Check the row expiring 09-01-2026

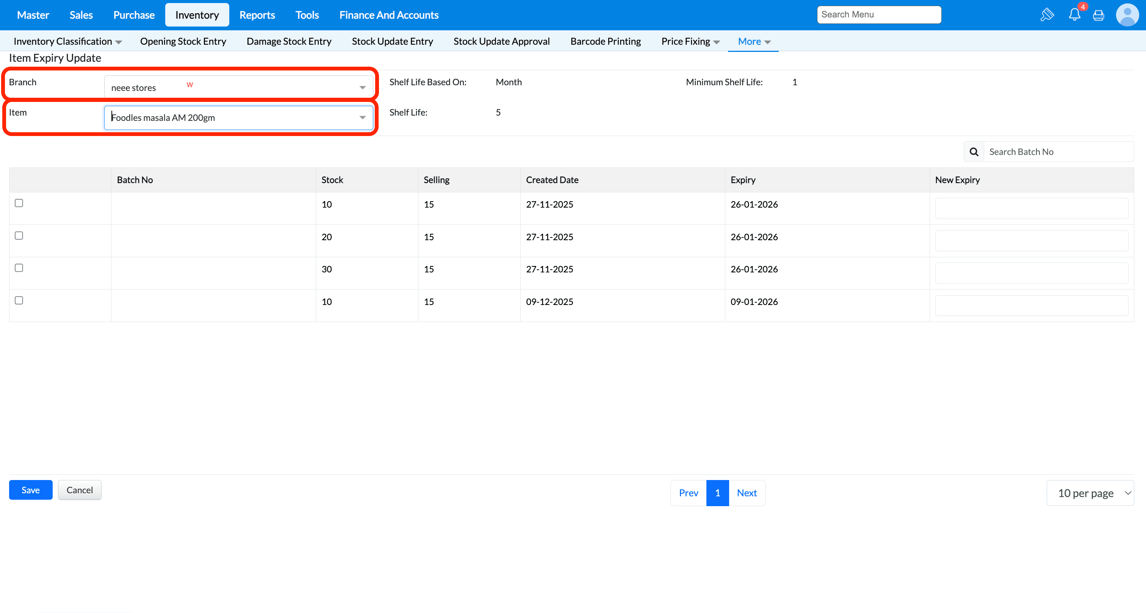coord(19,300)
